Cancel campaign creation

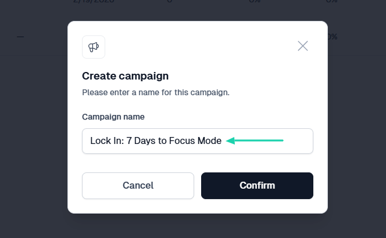[138, 186]
